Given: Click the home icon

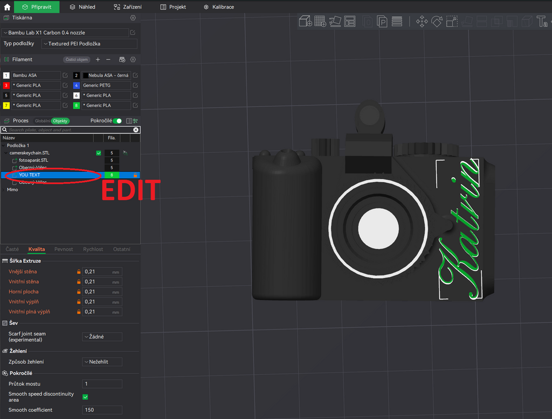Looking at the screenshot, I should 7,6.
